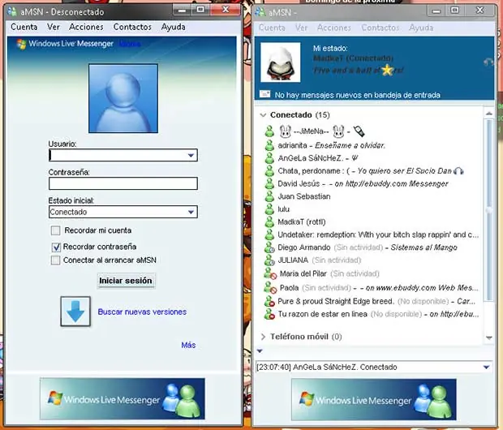This screenshot has width=503, height=430.
Task: Click the blue download arrow icon
Action: [74, 312]
